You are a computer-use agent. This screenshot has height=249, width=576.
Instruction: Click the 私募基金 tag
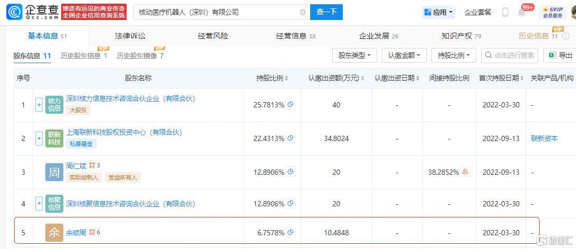(x=81, y=143)
